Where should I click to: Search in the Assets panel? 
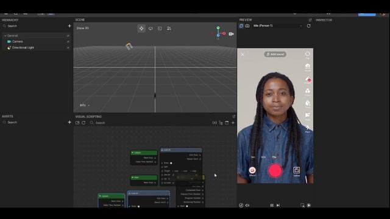click(34, 122)
